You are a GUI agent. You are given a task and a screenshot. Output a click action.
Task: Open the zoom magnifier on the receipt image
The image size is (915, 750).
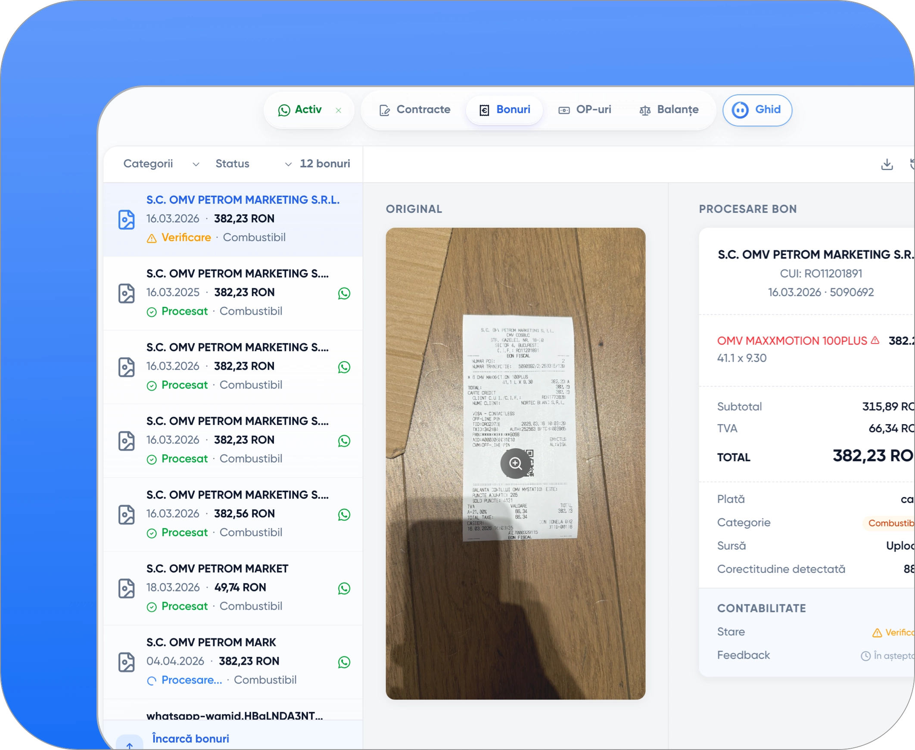pyautogui.click(x=515, y=463)
